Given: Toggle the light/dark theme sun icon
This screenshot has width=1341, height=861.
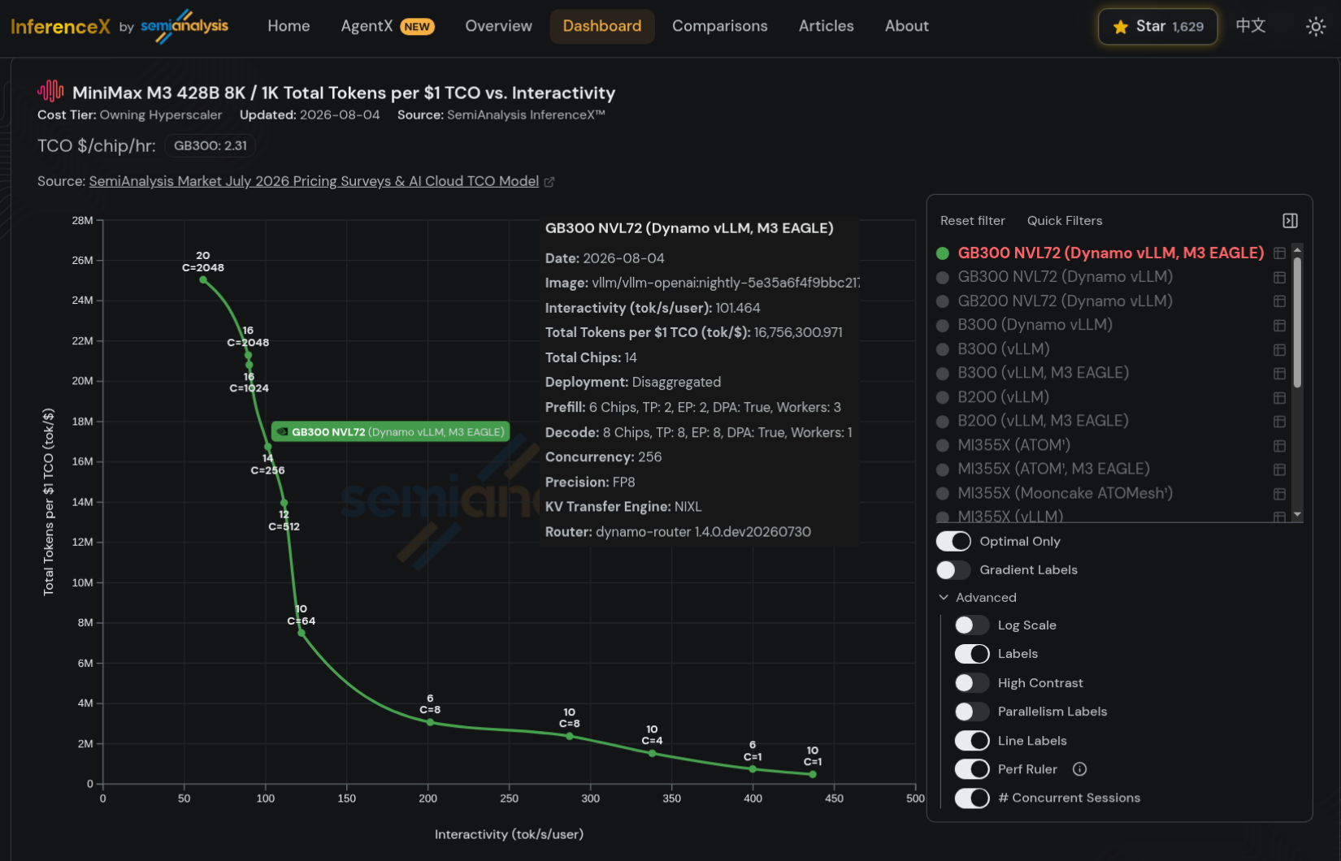Looking at the screenshot, I should [1315, 27].
